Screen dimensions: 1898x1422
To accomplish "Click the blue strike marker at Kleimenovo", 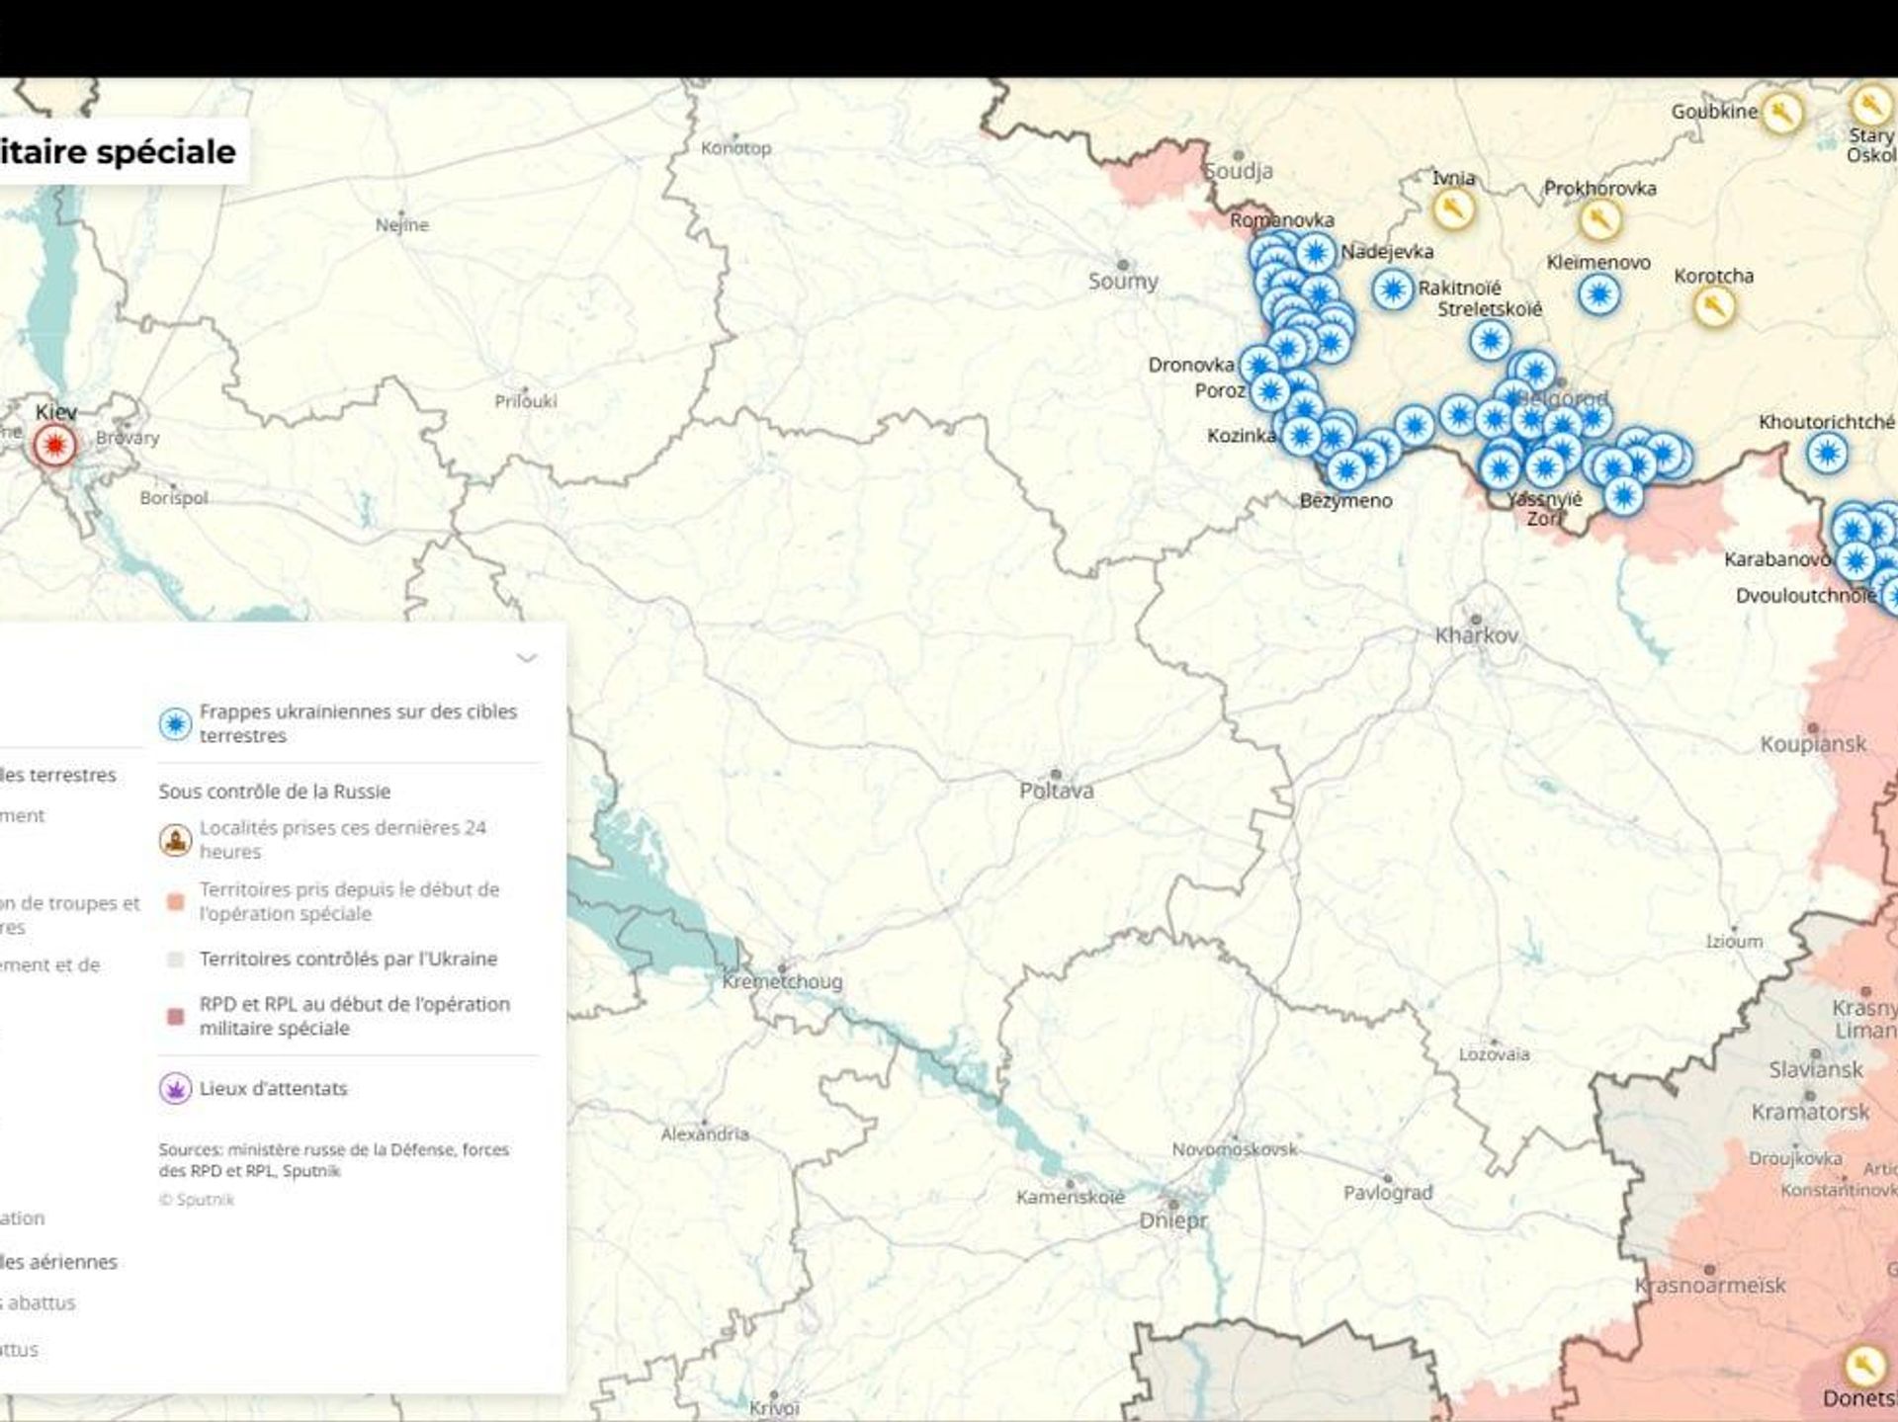I will [1598, 294].
